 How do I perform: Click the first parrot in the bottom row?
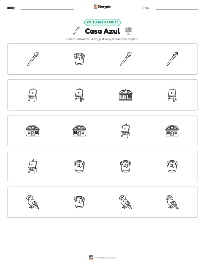click(x=33, y=202)
